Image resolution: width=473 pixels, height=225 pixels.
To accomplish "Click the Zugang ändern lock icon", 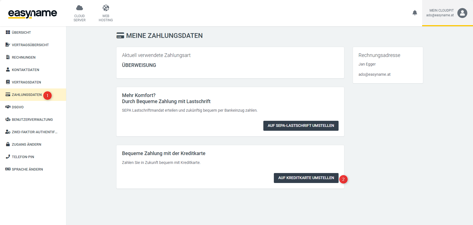I will tap(8, 144).
